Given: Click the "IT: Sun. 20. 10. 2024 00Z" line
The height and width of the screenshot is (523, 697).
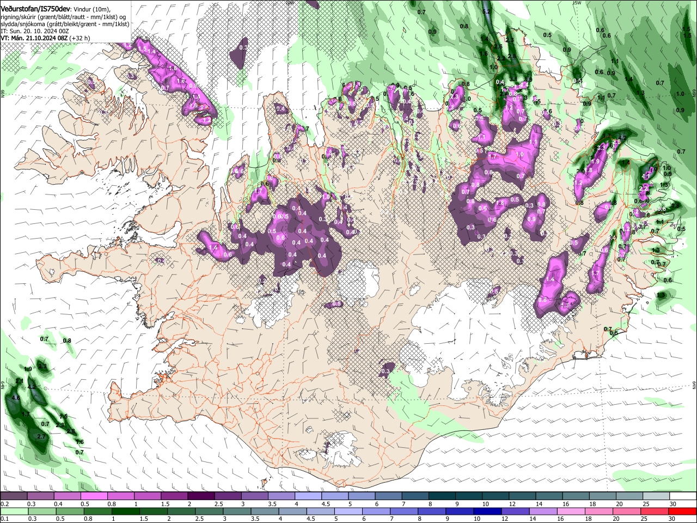Looking at the screenshot, I should 34,31.
